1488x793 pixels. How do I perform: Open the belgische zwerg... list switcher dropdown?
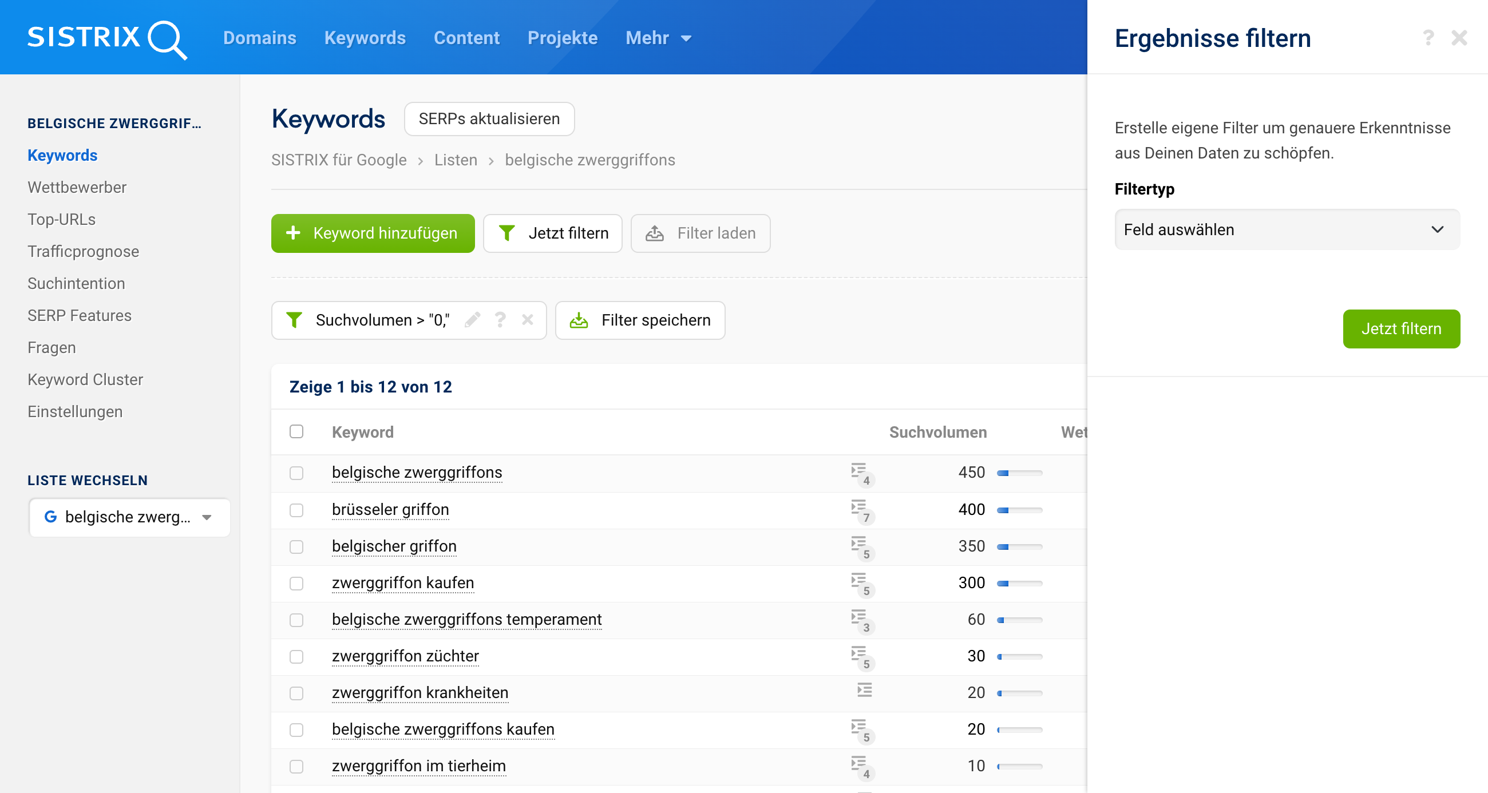(129, 517)
